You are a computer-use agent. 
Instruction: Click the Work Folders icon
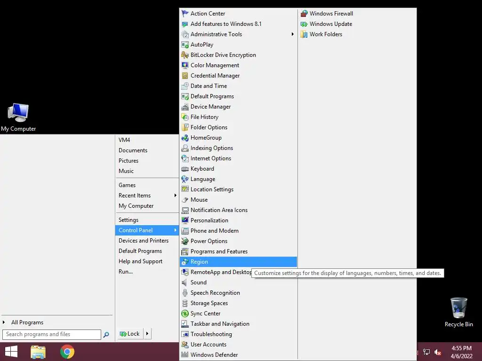304,34
